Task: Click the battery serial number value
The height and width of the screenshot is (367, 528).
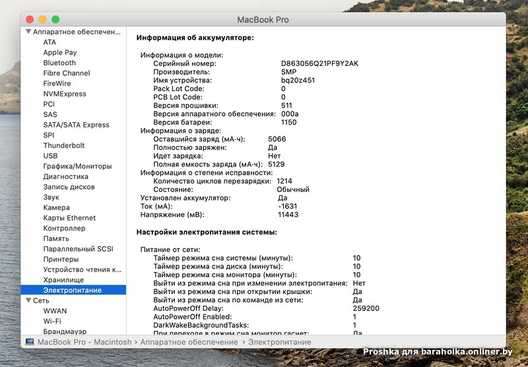Action: click(x=319, y=63)
